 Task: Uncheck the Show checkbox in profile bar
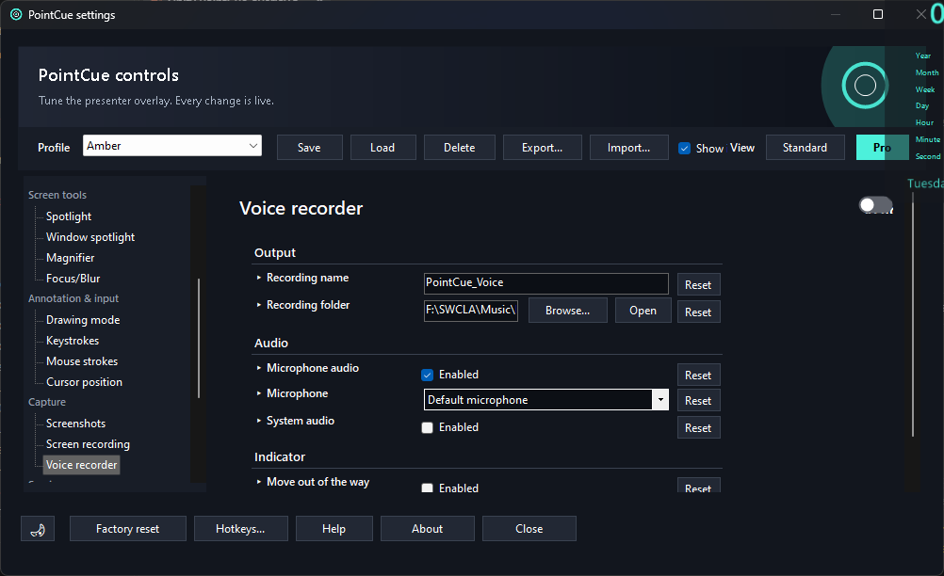(685, 148)
